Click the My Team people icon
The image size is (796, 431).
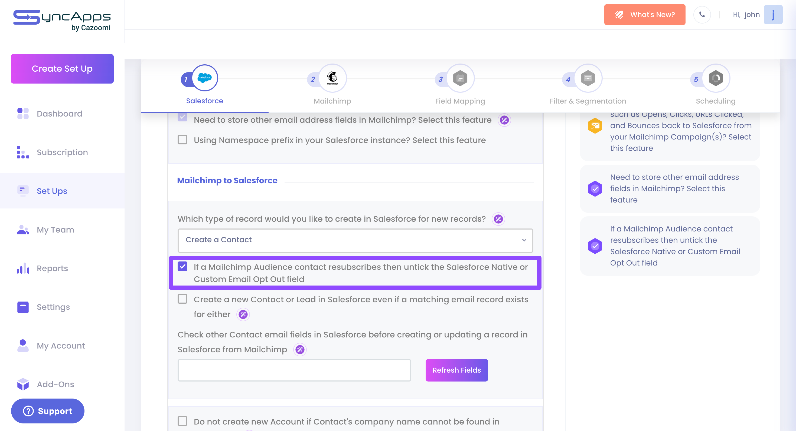[23, 230]
